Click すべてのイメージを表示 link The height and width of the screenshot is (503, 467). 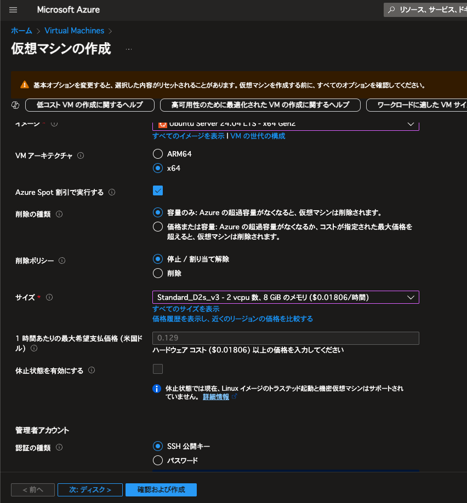tap(189, 136)
